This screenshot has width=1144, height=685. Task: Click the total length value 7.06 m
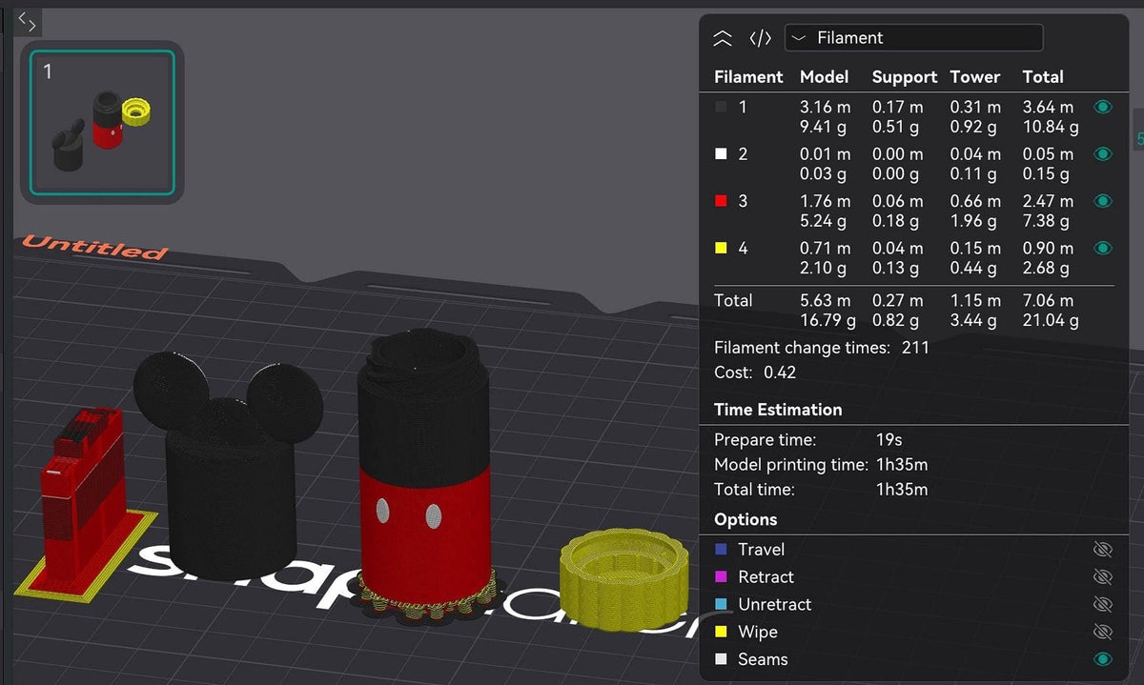pyautogui.click(x=1048, y=300)
